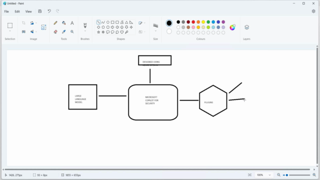Select the Line shape
The width and height of the screenshot is (320, 180).
tap(98, 22)
